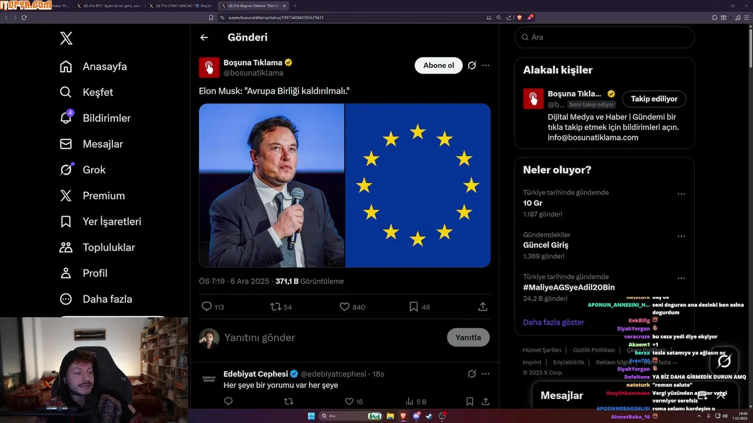Open Yer İşaretleri bookmarks

point(101,221)
